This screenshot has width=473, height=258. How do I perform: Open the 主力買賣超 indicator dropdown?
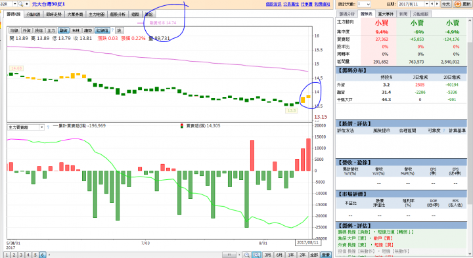[x=41, y=127]
